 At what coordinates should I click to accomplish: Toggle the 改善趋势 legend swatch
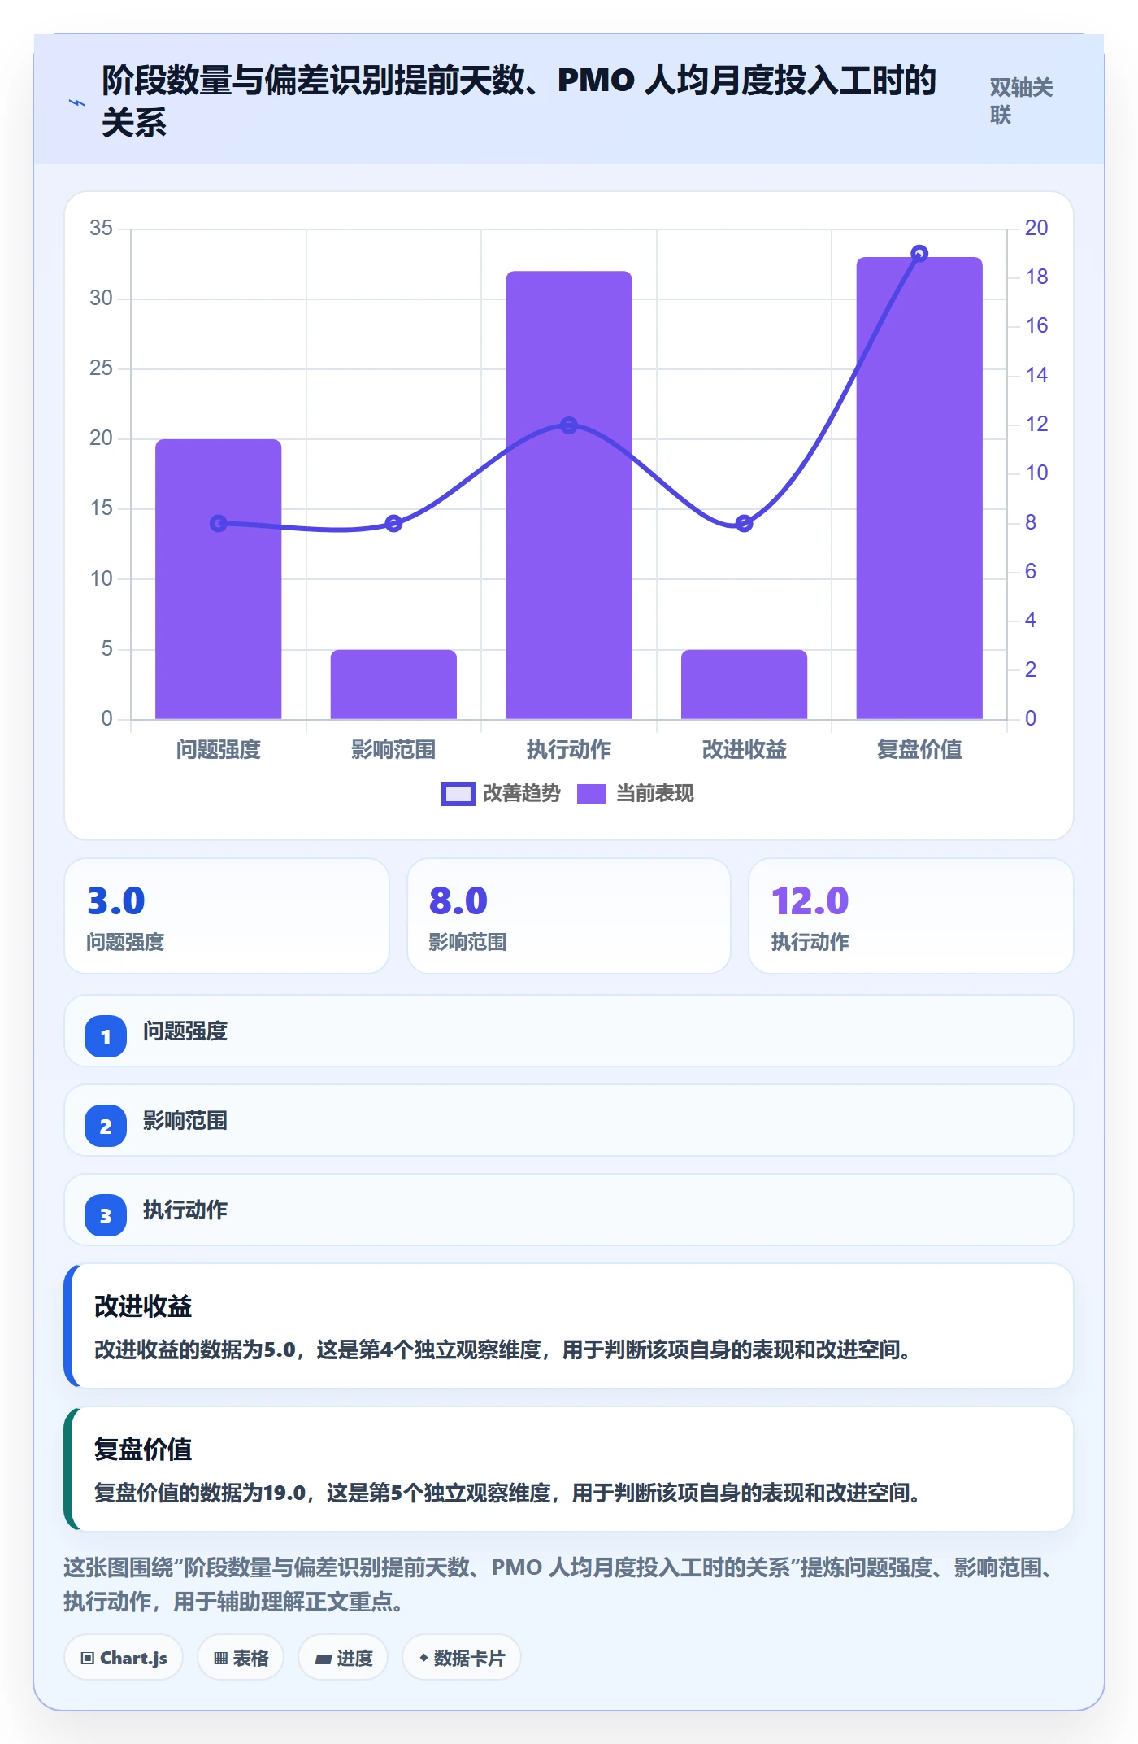458,794
